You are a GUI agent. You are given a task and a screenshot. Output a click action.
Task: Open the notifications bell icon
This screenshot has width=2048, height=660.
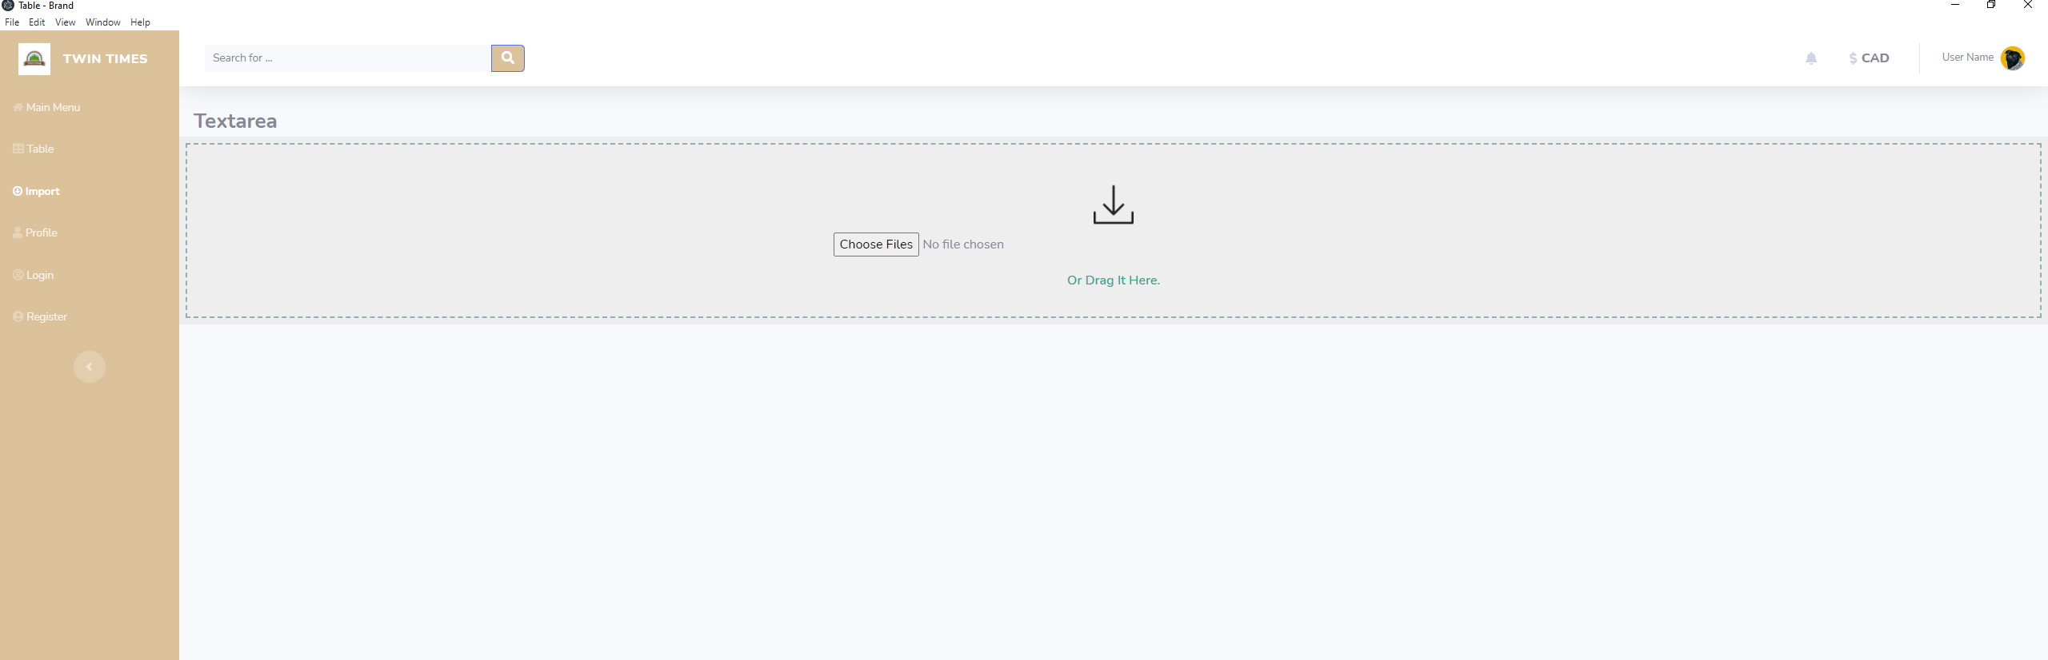tap(1811, 58)
